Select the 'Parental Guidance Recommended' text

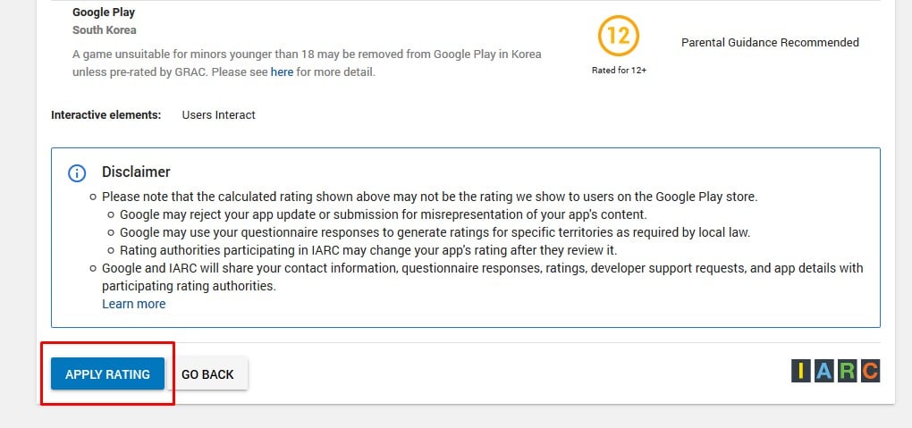[770, 42]
